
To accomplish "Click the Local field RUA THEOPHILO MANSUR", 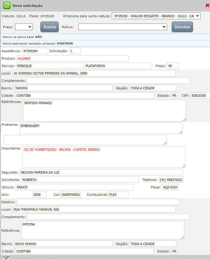I will [94, 209].
